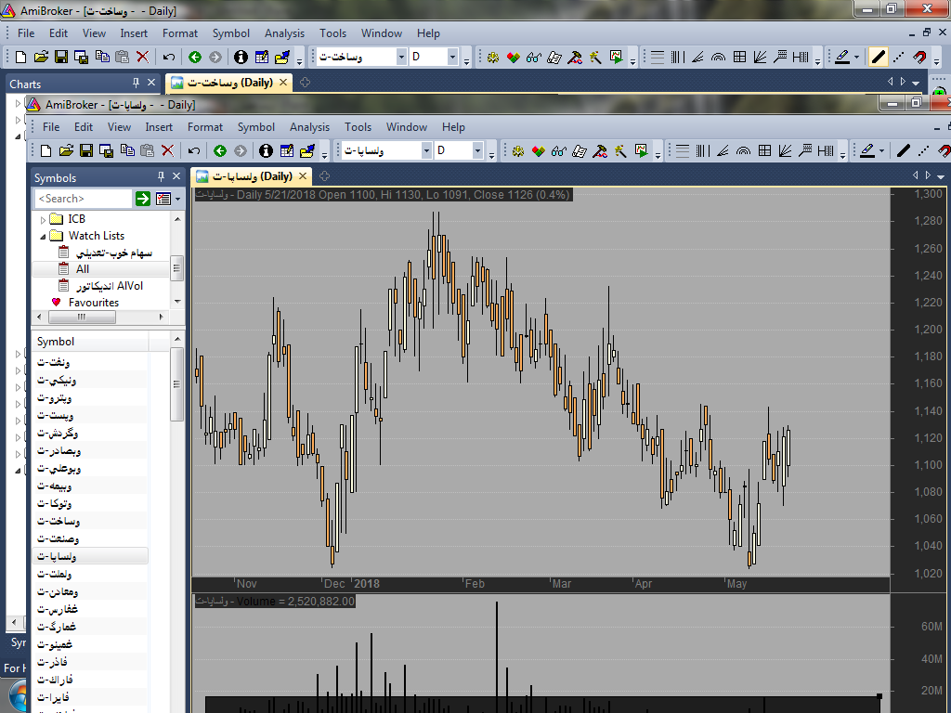Toggle pin on Symbols panel header
951x713 pixels.
161,176
